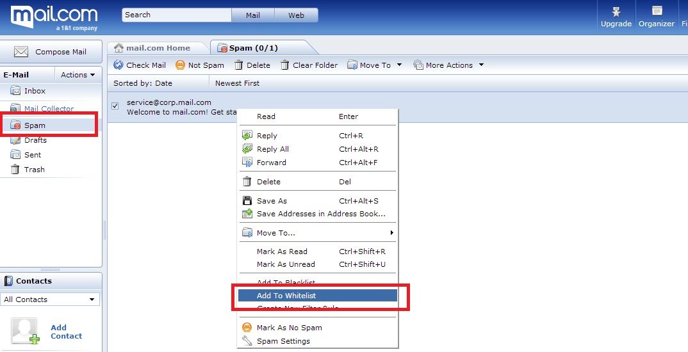This screenshot has height=352, width=688.
Task: Click the Web search button
Action: coord(296,15)
